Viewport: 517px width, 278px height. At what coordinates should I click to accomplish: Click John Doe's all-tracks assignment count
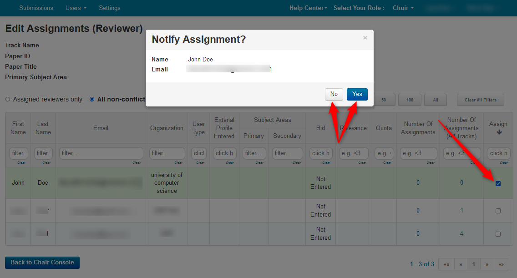point(461,183)
